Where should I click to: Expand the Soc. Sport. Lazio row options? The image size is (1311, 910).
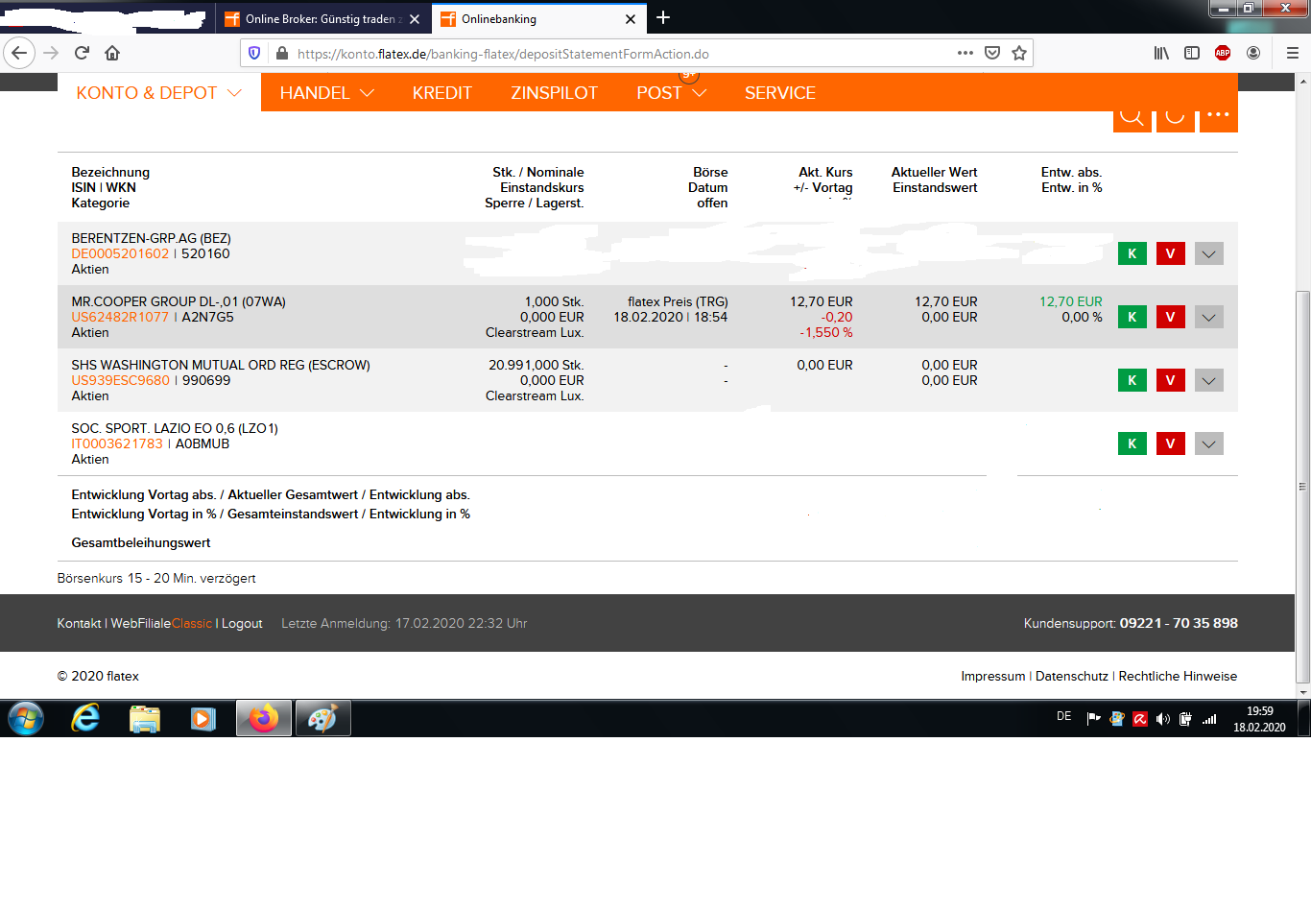(x=1209, y=443)
